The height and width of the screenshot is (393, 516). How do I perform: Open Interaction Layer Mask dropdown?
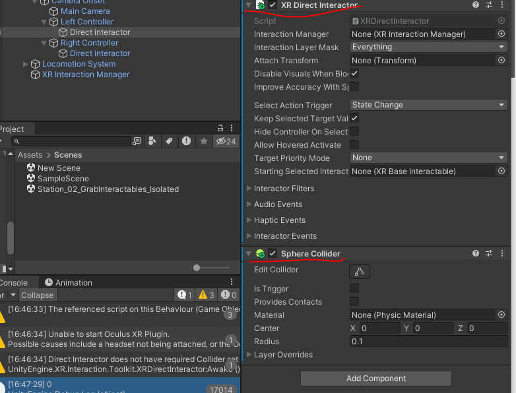(x=428, y=47)
